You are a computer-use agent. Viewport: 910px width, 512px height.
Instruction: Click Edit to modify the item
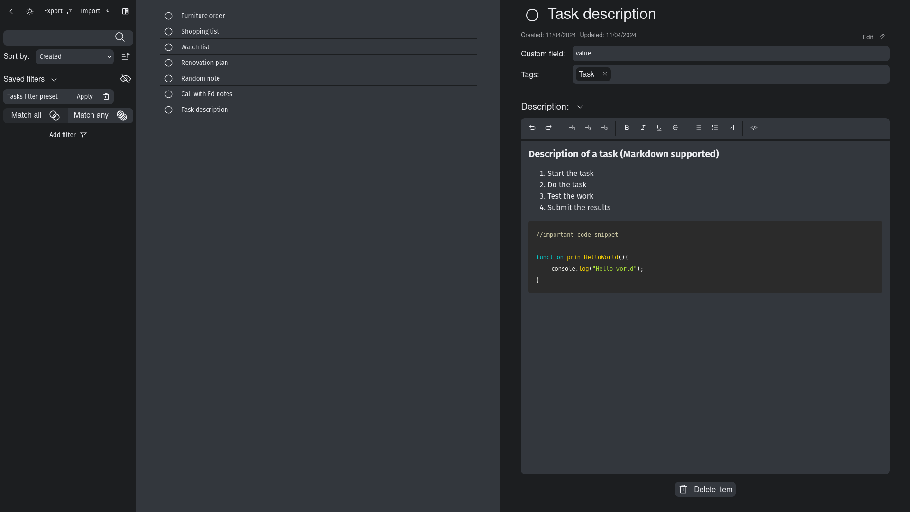(x=874, y=37)
